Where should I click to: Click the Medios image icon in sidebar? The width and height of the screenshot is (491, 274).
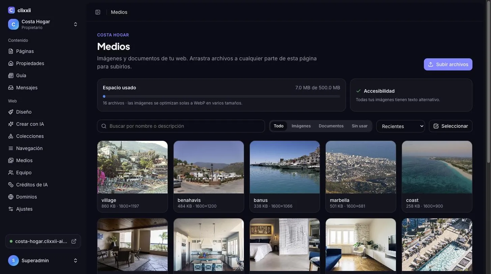[11, 160]
